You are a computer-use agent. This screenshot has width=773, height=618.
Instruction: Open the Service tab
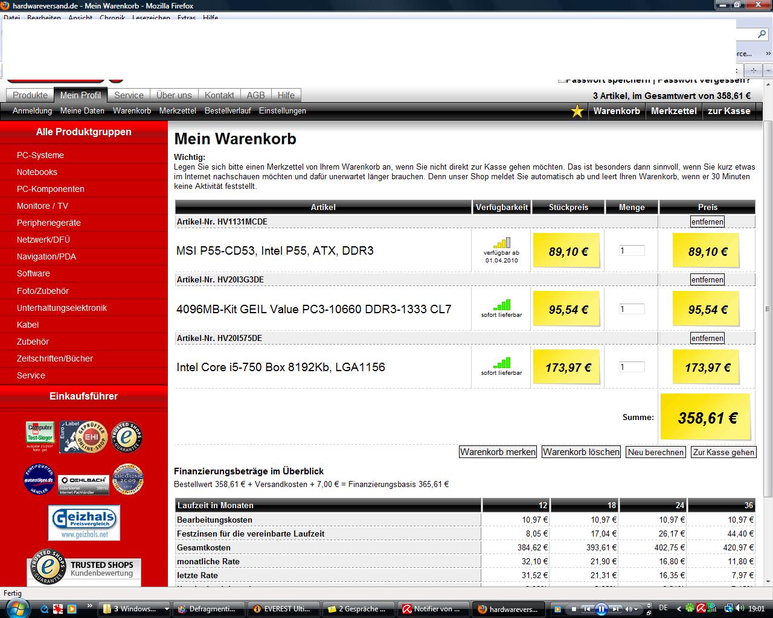[x=129, y=95]
